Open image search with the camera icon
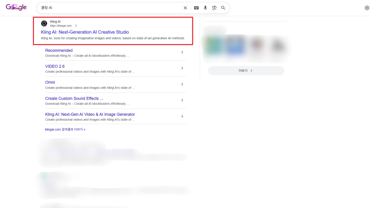 click(214, 8)
